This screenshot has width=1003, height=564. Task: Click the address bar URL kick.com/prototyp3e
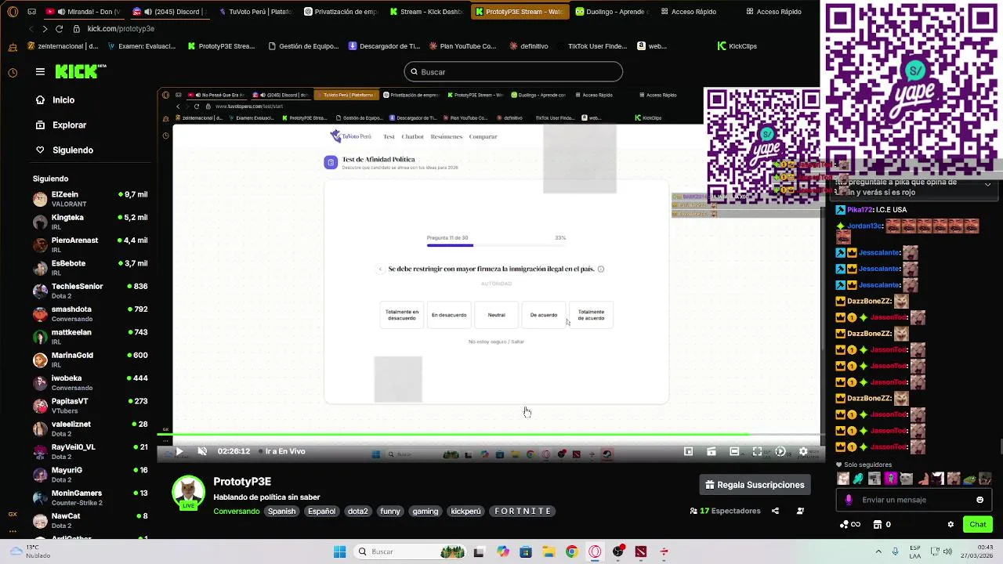point(121,29)
